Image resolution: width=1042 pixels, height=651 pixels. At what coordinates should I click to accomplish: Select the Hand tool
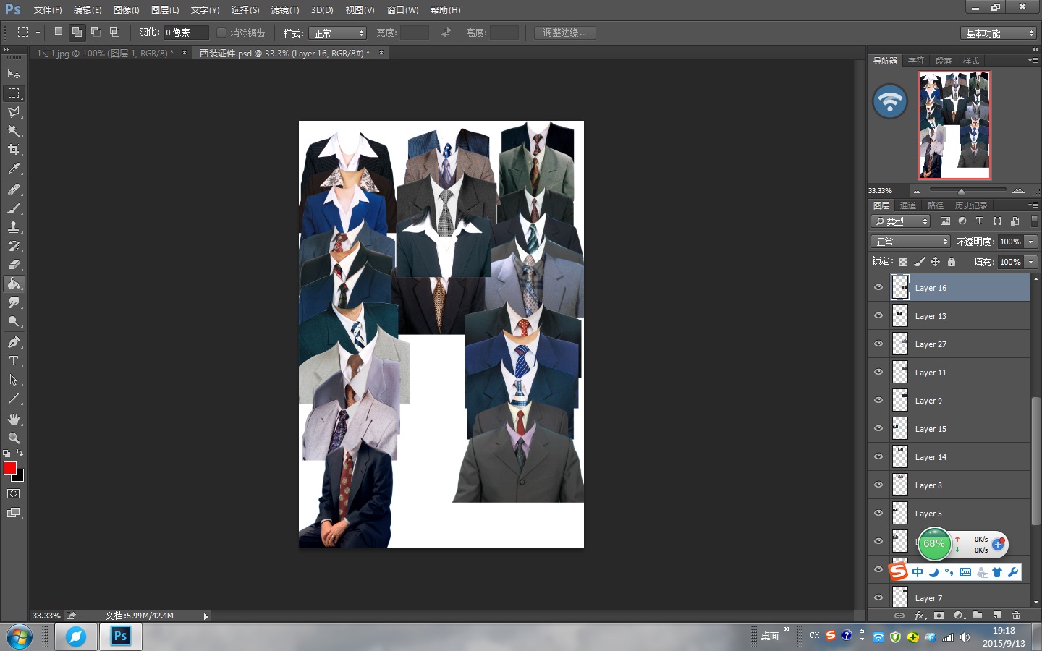tap(14, 420)
